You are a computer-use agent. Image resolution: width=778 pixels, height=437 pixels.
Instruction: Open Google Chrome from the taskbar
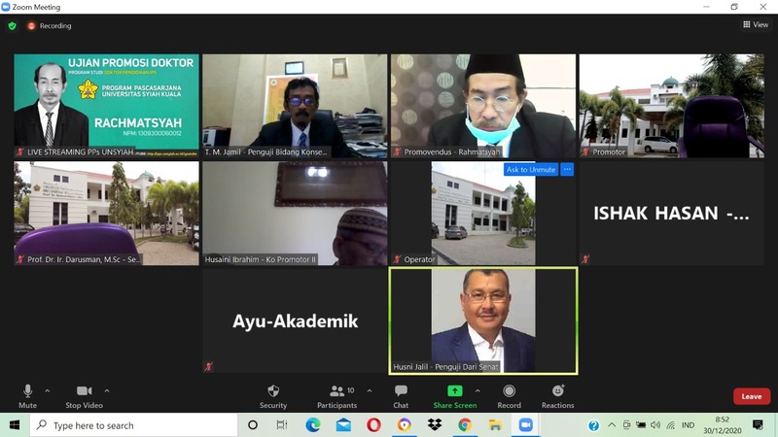[x=465, y=425]
